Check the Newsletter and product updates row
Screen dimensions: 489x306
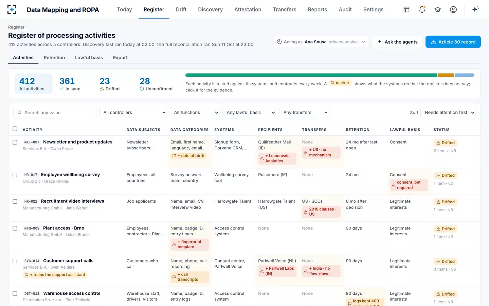[15, 142]
